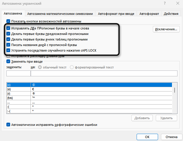
Task: Click the на replacement text field
Action: [104, 73]
